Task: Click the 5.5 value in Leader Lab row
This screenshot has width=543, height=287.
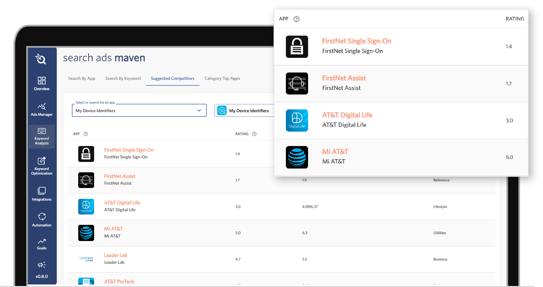Action: (x=305, y=259)
